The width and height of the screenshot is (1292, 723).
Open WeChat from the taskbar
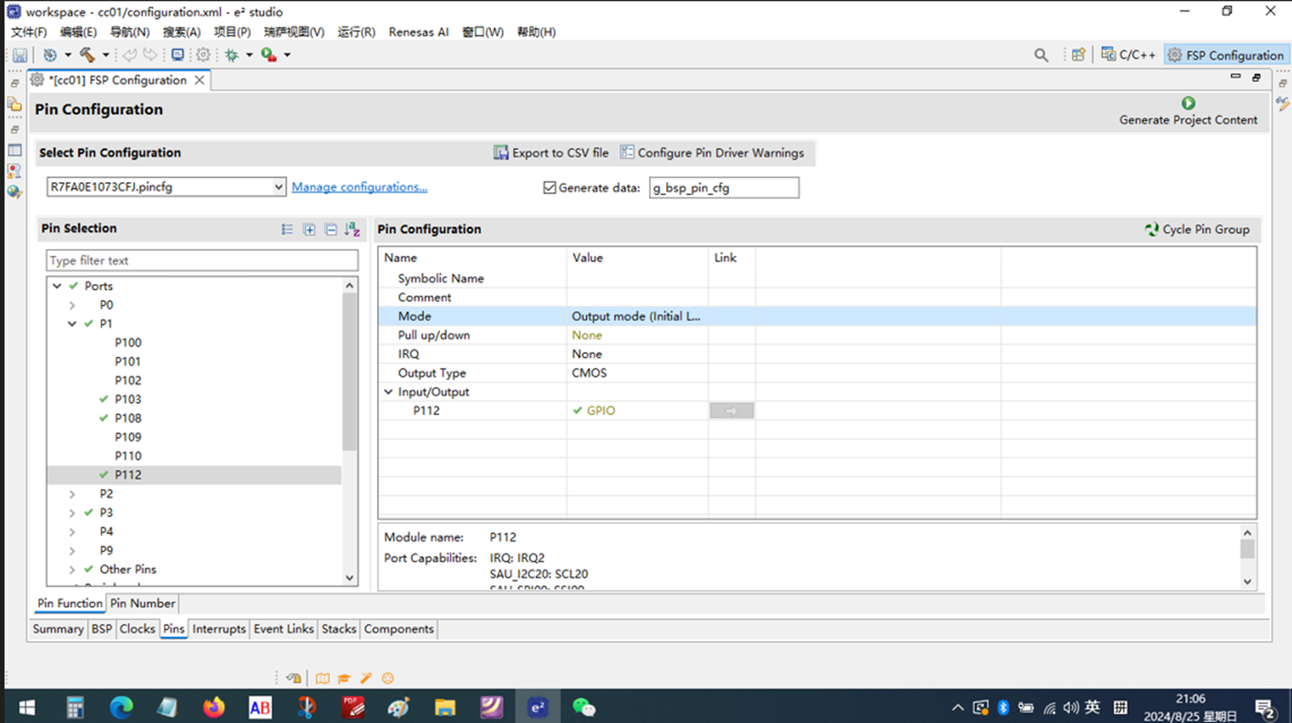tap(583, 707)
